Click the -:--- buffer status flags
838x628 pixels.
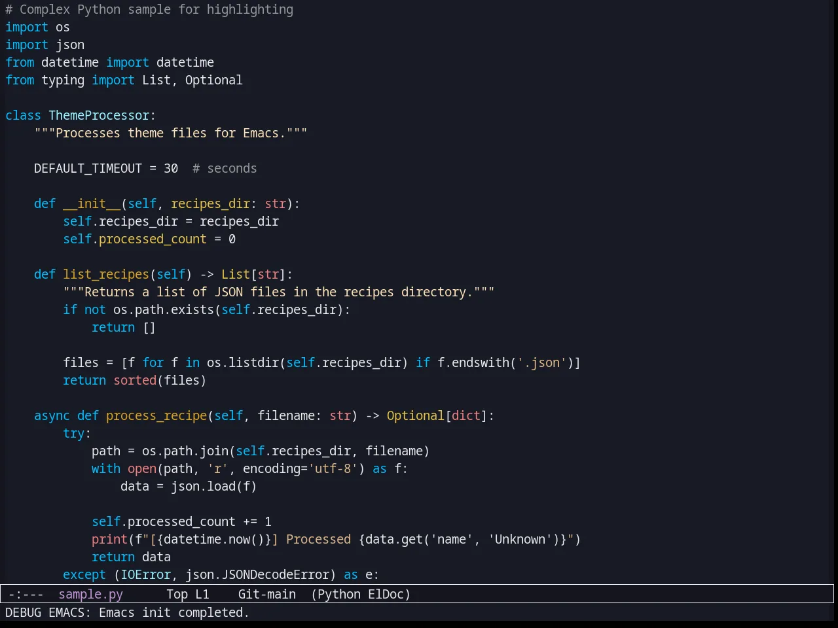(26, 594)
